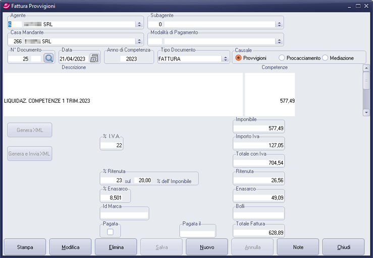Click the document number search magnifier icon
This screenshot has height=258, width=373.
click(x=49, y=58)
